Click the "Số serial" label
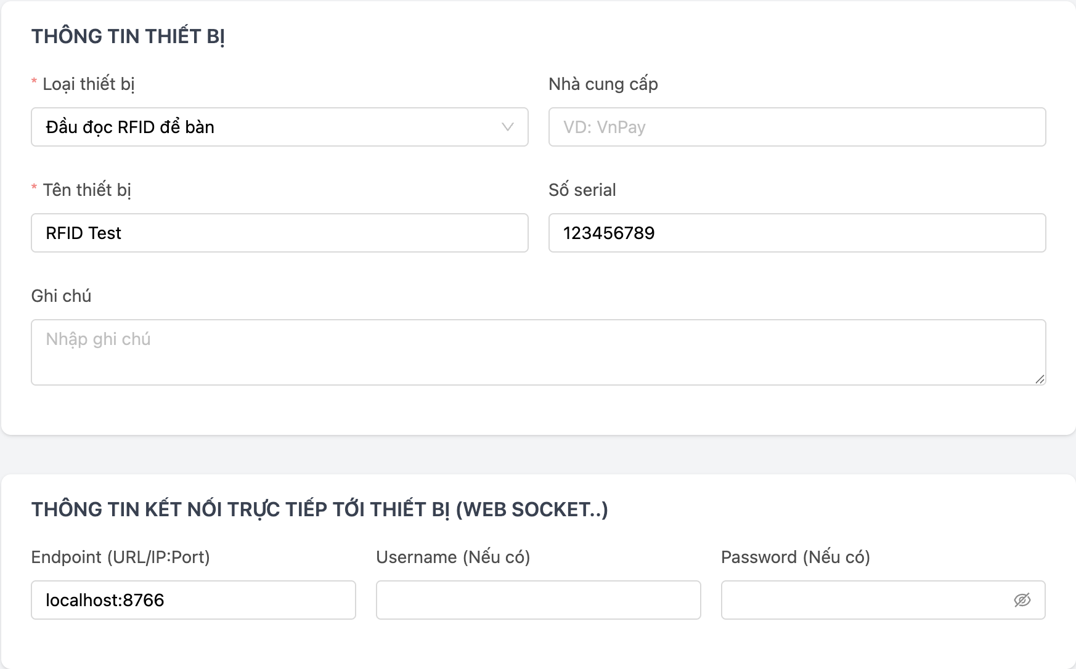1076x669 pixels. (x=582, y=190)
